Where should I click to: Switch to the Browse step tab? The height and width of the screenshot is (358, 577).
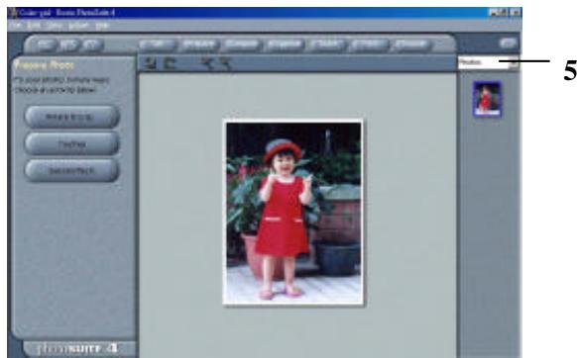411,45
